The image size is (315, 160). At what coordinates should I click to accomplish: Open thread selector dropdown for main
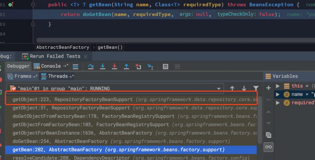pyautogui.click(x=219, y=89)
